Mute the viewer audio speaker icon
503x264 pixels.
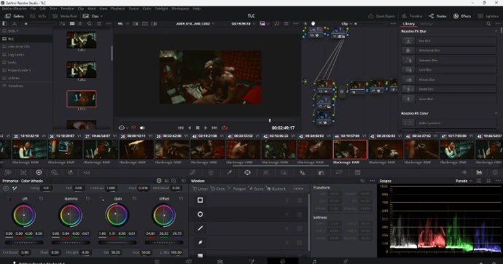[142, 128]
